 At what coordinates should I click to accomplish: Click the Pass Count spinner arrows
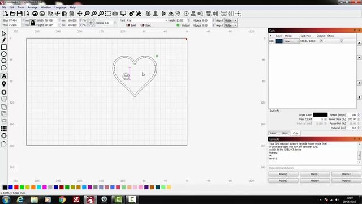(325, 119)
